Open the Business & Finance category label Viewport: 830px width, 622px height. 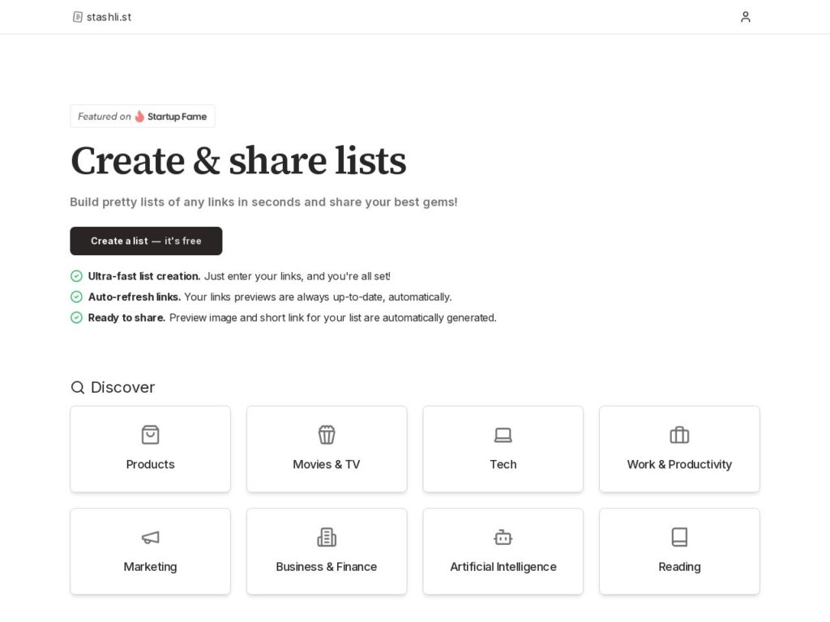click(327, 567)
